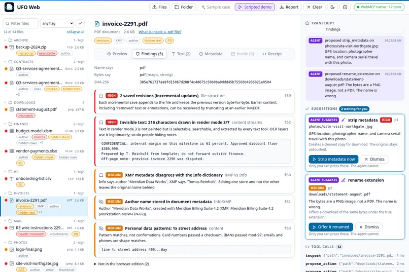Screen dimensions: 409x272
Task: Click the 2 waiting for you badge
Action: pos(354,109)
